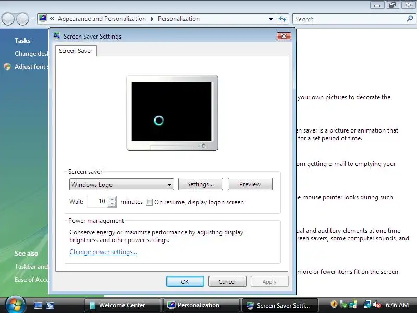Image resolution: width=417 pixels, height=313 pixels.
Task: Click the 6:46 AM clock
Action: pos(397,305)
